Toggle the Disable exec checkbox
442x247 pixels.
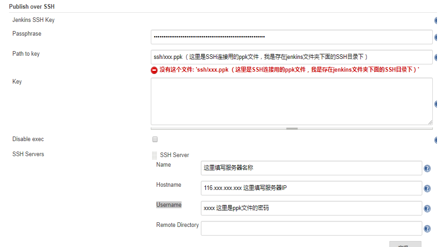coord(155,139)
